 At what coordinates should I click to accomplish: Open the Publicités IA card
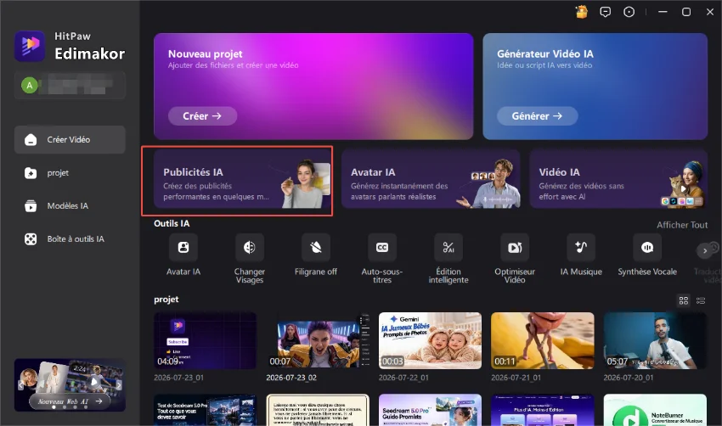tap(242, 179)
